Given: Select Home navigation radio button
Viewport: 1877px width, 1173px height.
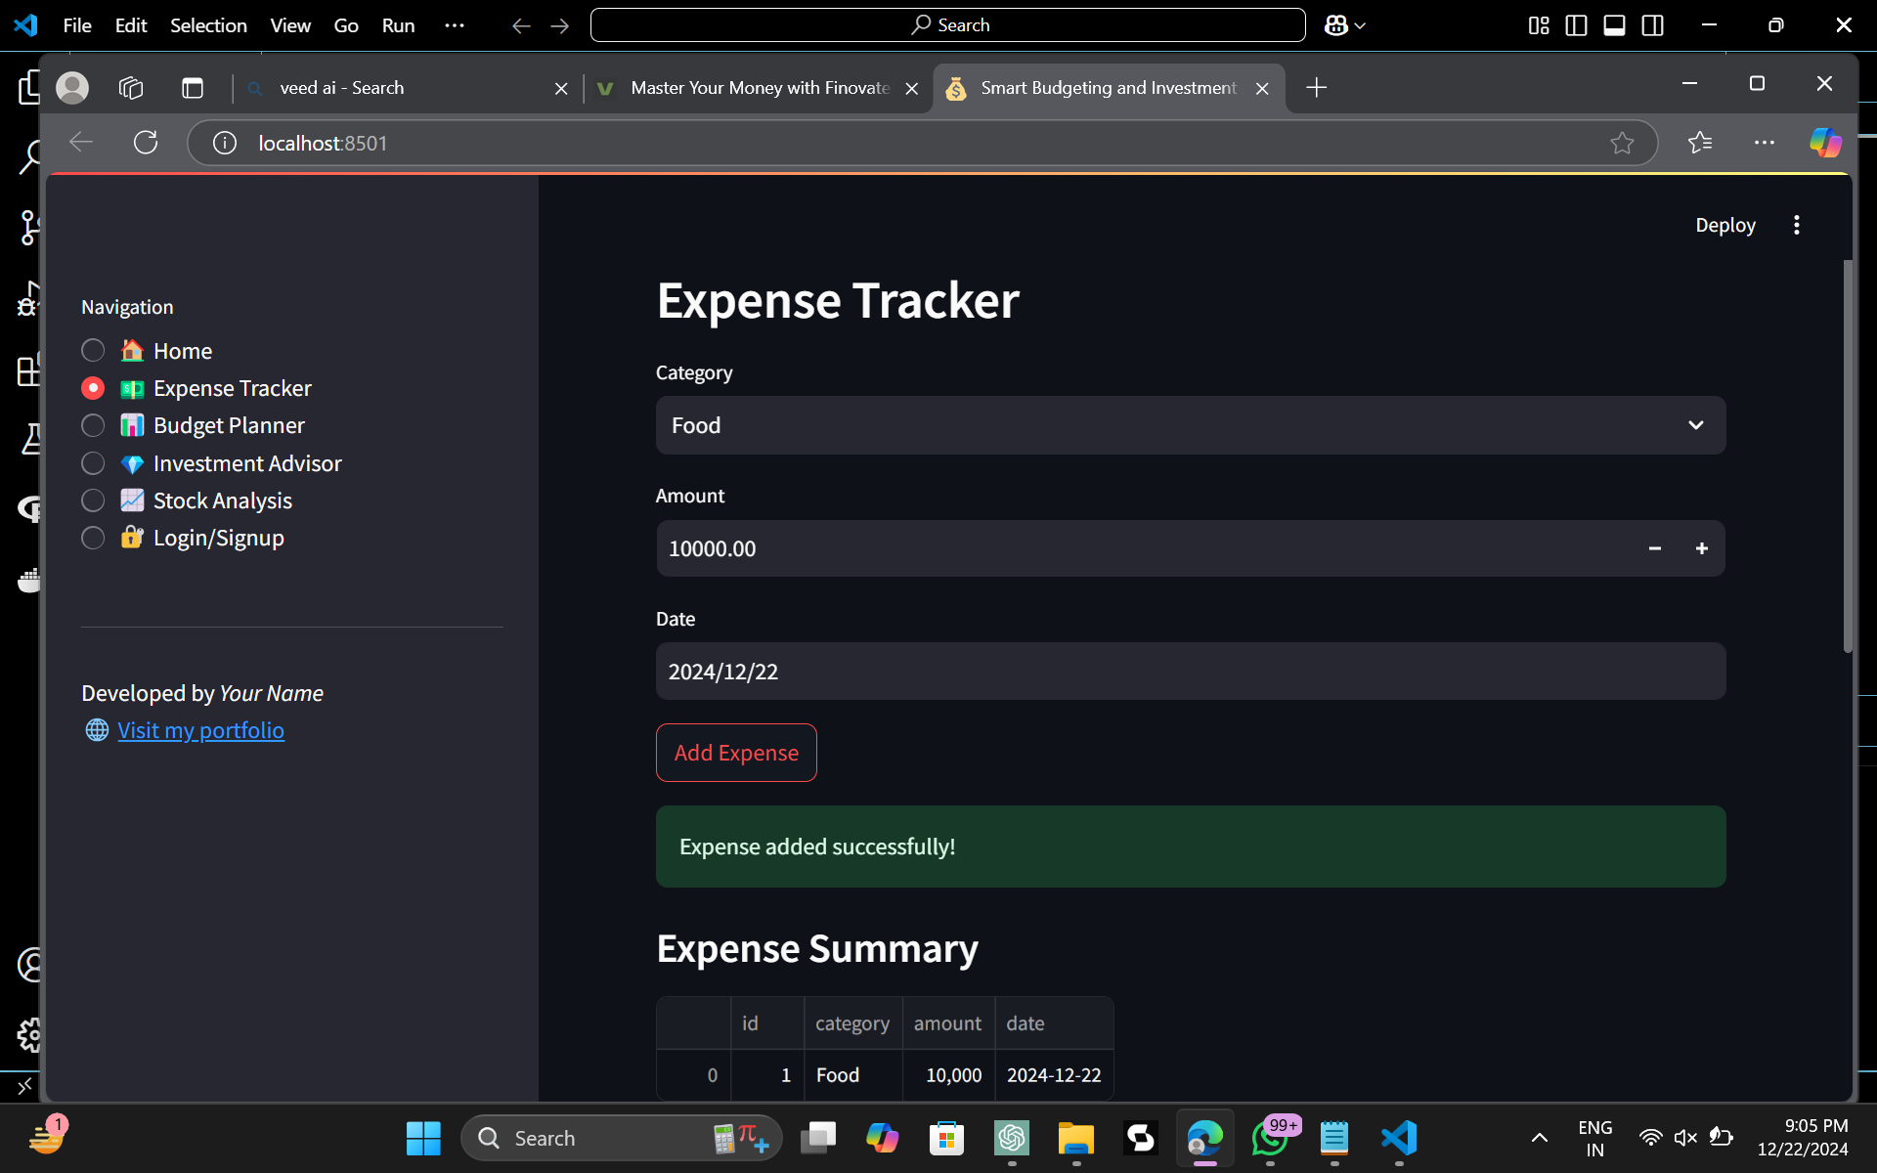Looking at the screenshot, I should [93, 351].
